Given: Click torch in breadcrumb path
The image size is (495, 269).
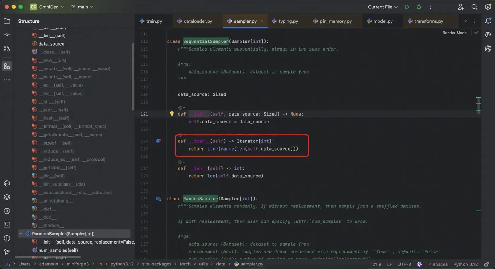Looking at the screenshot, I should point(185,264).
